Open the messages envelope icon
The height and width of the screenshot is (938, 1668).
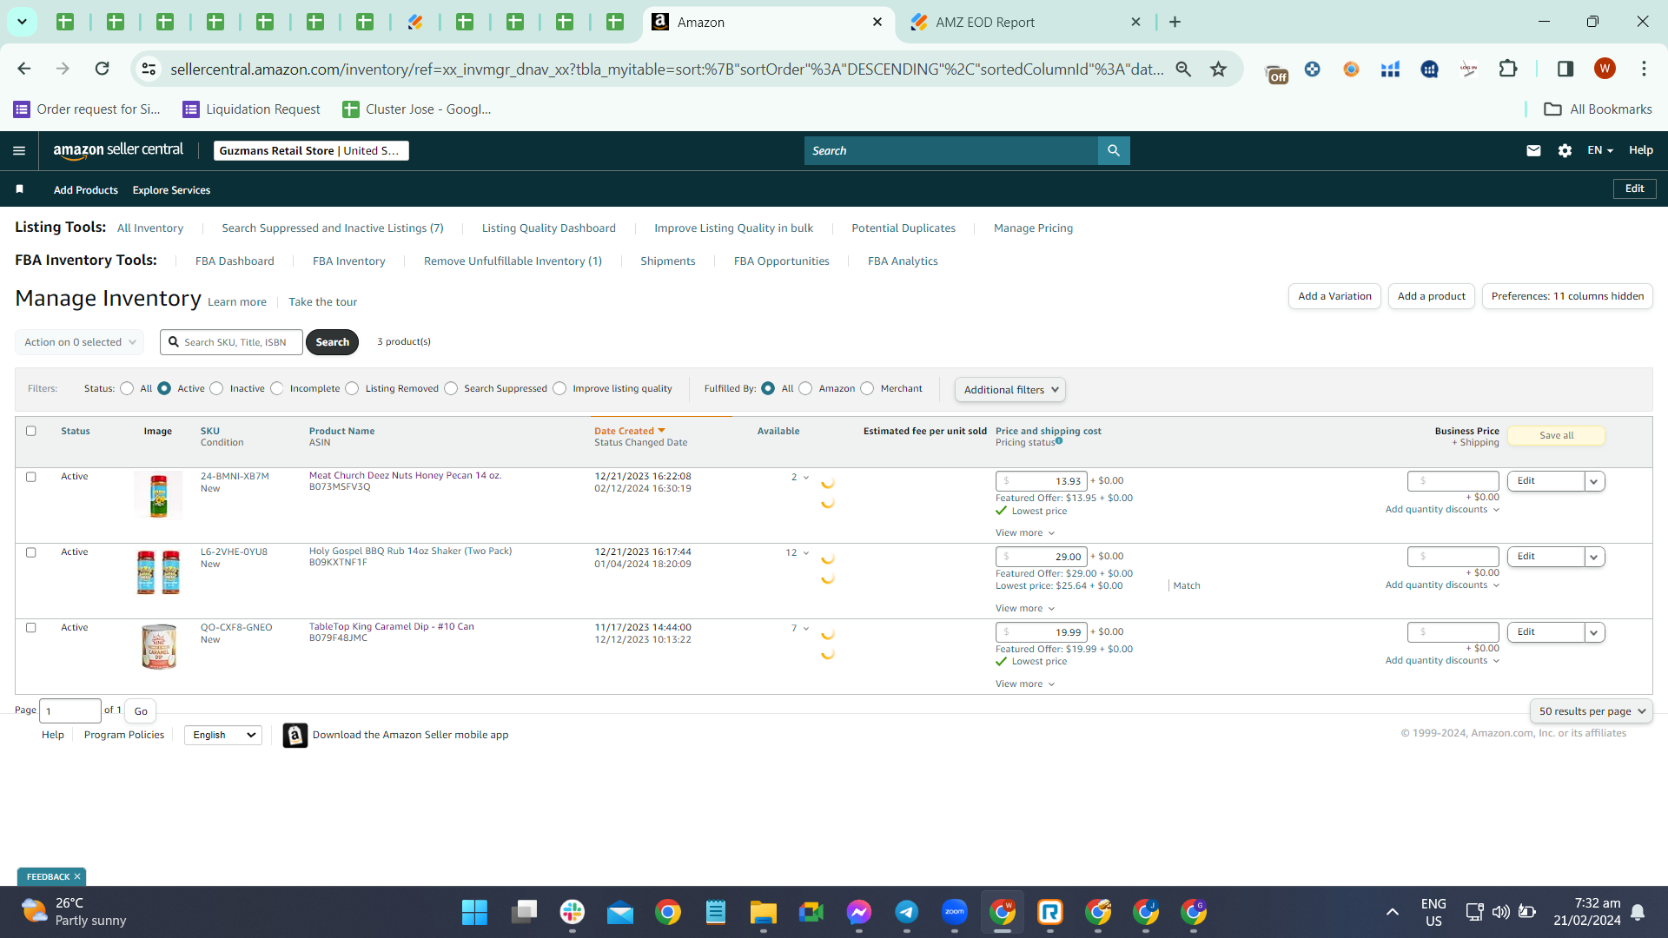tap(1533, 150)
